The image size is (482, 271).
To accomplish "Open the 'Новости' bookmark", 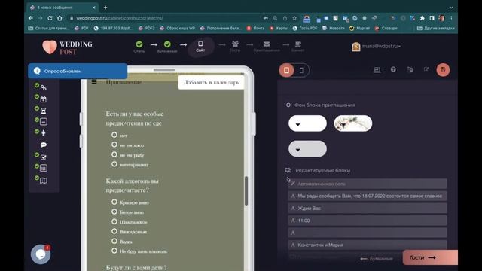I will (333, 28).
